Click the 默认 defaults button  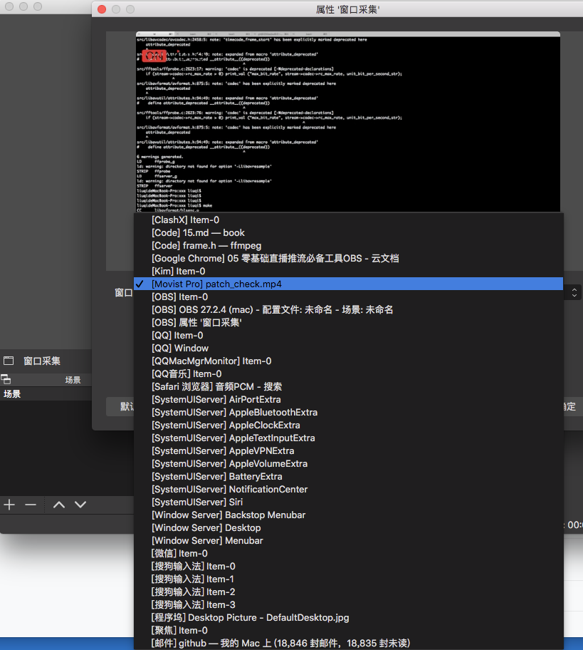point(125,406)
